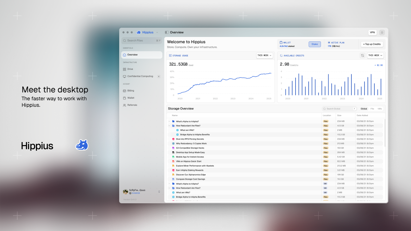Click the 5.42 GB size cell
This screenshot has width=411, height=231.
(x=341, y=157)
